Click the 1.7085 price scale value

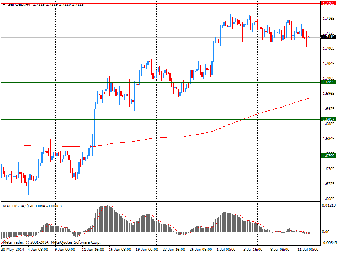coord(329,48)
